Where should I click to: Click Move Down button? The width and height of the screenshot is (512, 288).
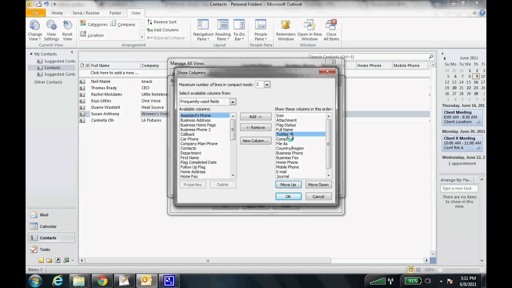point(318,185)
